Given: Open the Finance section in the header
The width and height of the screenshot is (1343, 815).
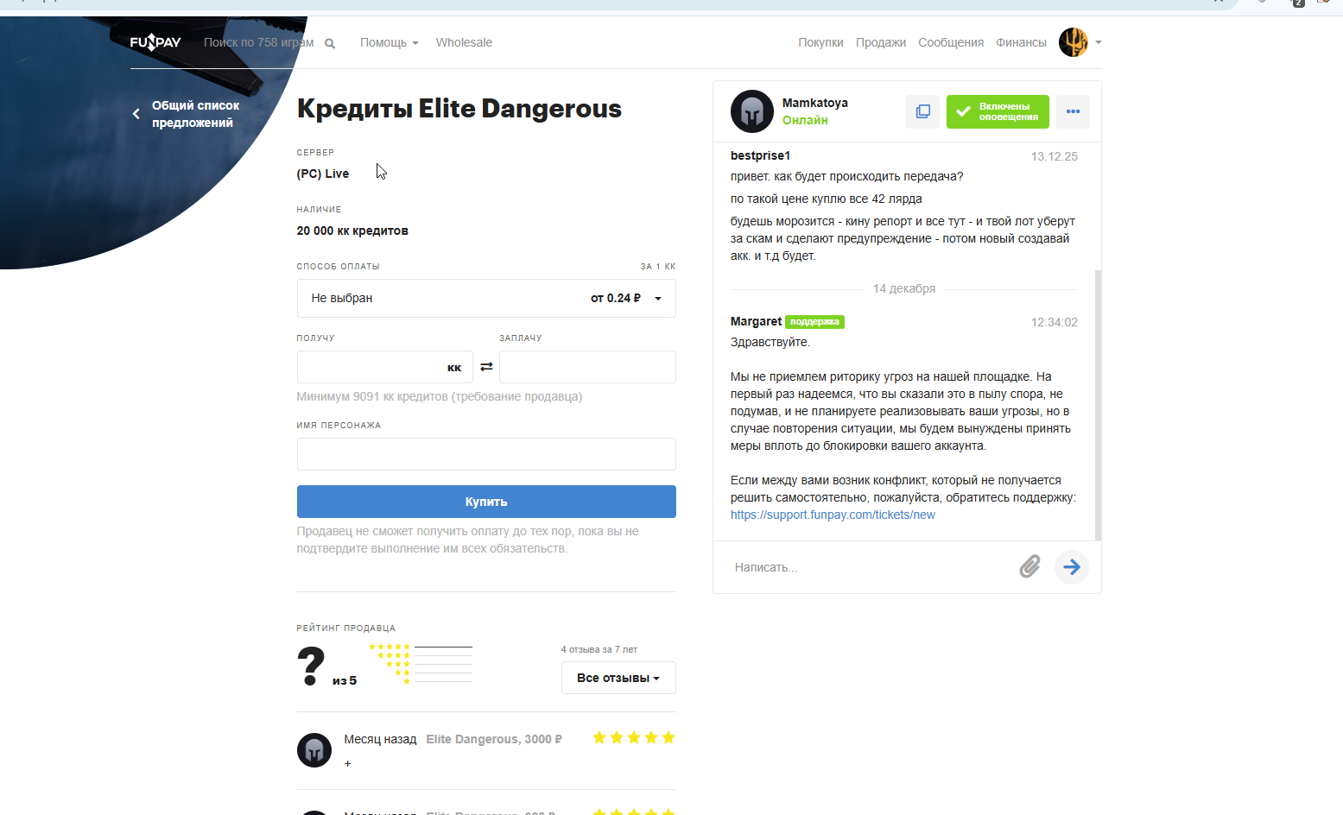Looking at the screenshot, I should tap(1021, 42).
